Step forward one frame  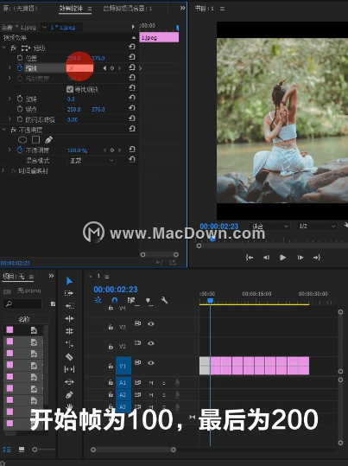coord(301,258)
